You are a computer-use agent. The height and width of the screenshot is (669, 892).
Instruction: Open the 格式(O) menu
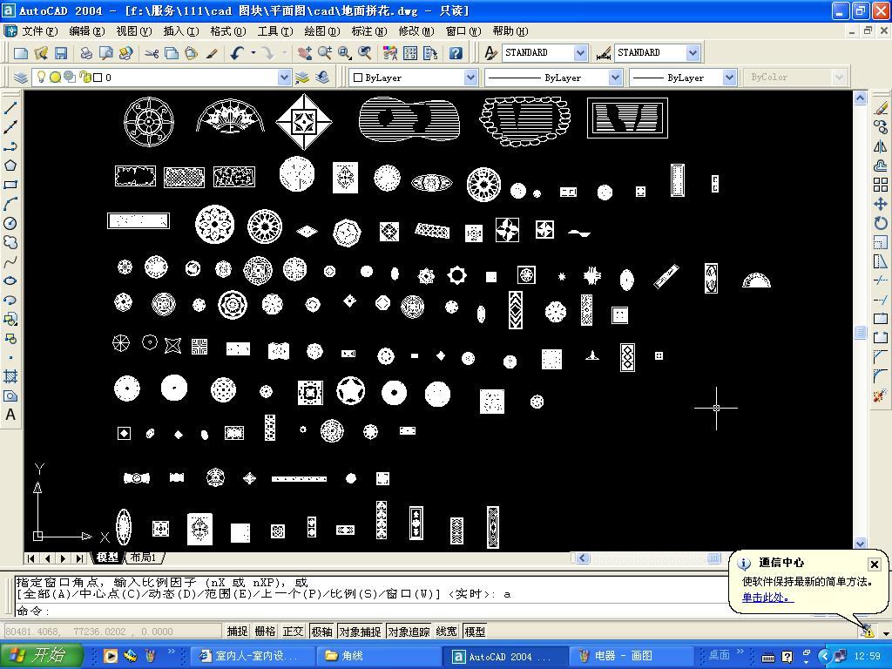pyautogui.click(x=226, y=31)
